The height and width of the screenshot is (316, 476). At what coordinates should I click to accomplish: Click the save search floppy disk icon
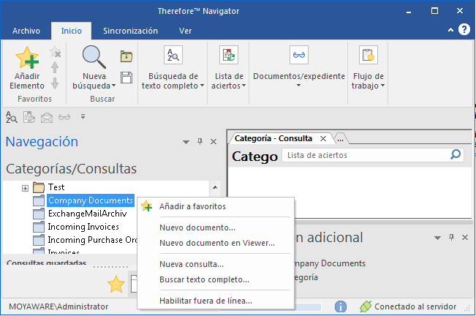(126, 77)
